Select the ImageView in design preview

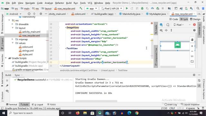(177, 45)
